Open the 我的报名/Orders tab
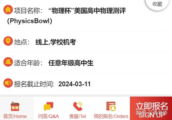172x120 pixels. pos(111,108)
